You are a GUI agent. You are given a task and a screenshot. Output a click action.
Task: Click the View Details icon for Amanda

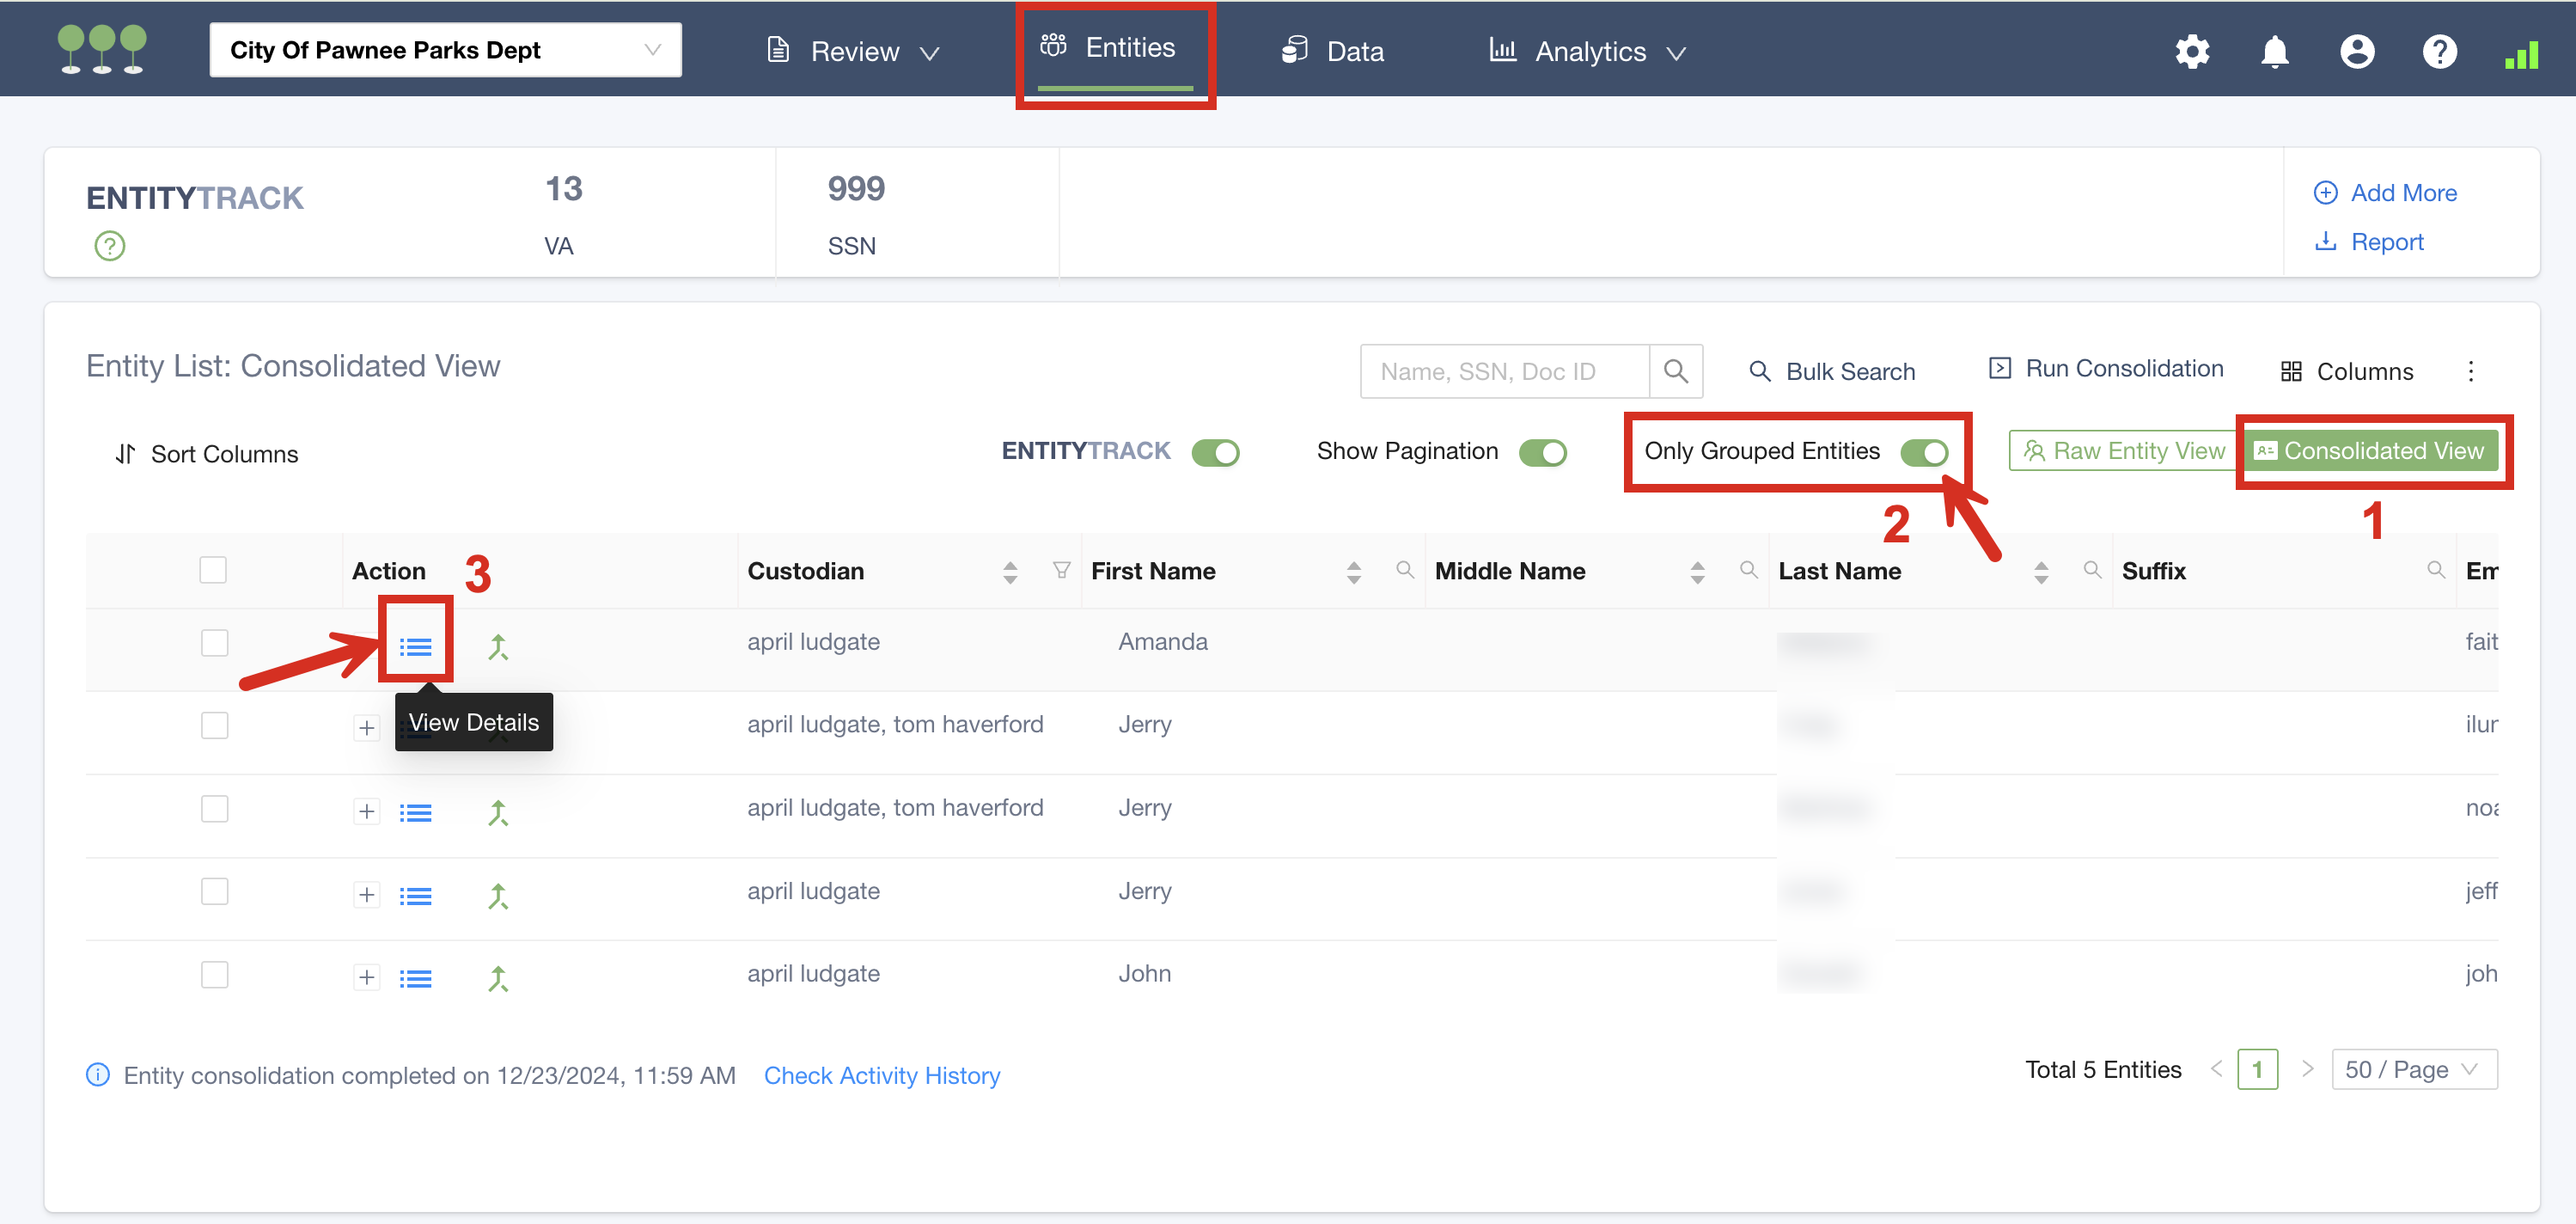[415, 647]
